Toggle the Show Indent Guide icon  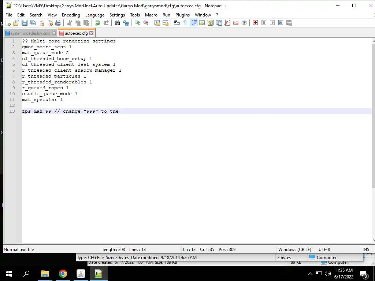[194, 23]
